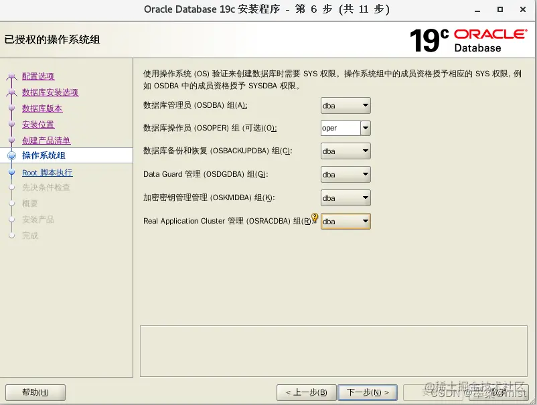
Task: Click the 下一步(N) next button
Action: (368, 392)
